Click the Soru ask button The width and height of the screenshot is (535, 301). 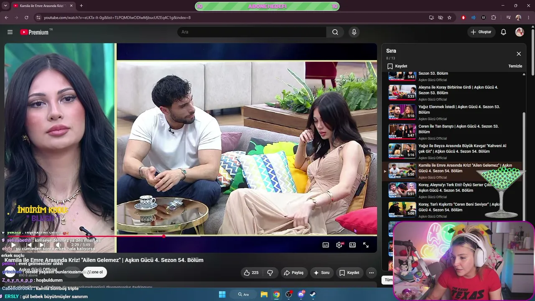click(x=321, y=273)
